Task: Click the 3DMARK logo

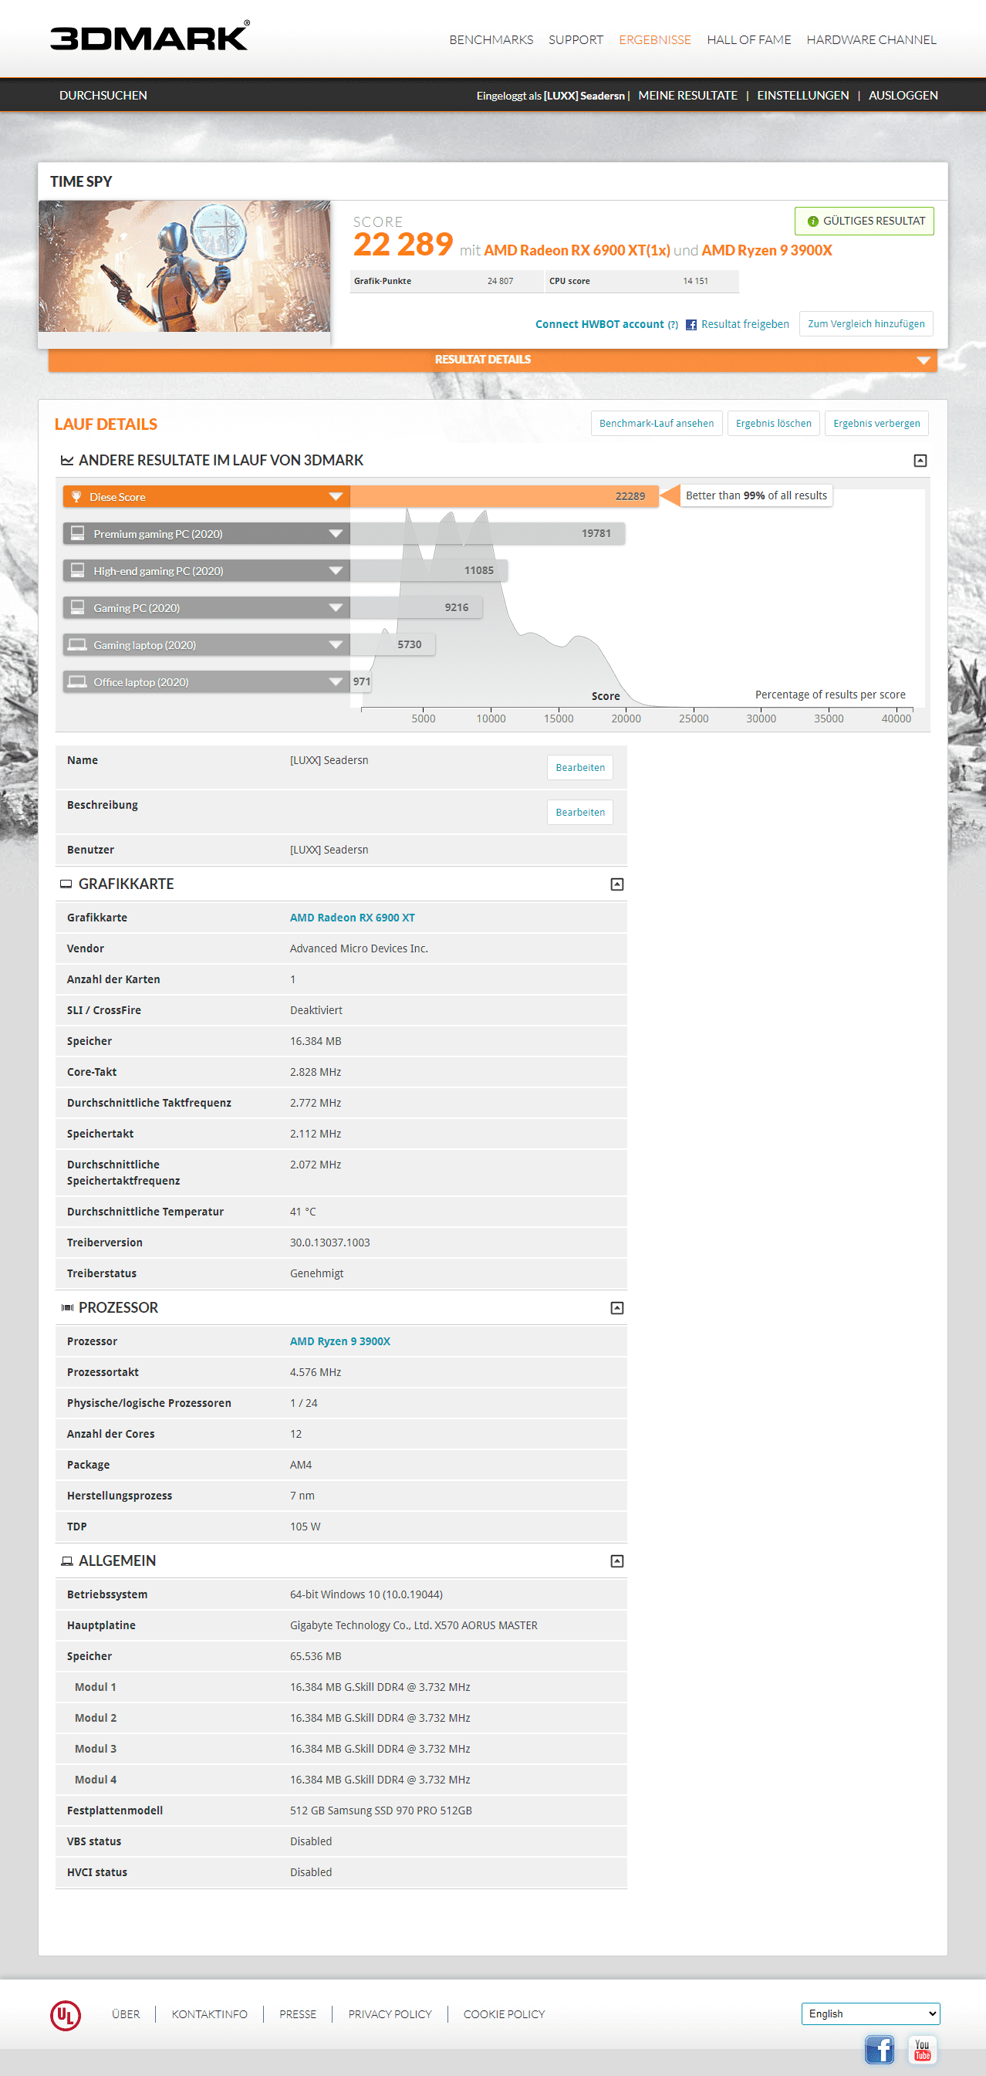Action: tap(150, 36)
